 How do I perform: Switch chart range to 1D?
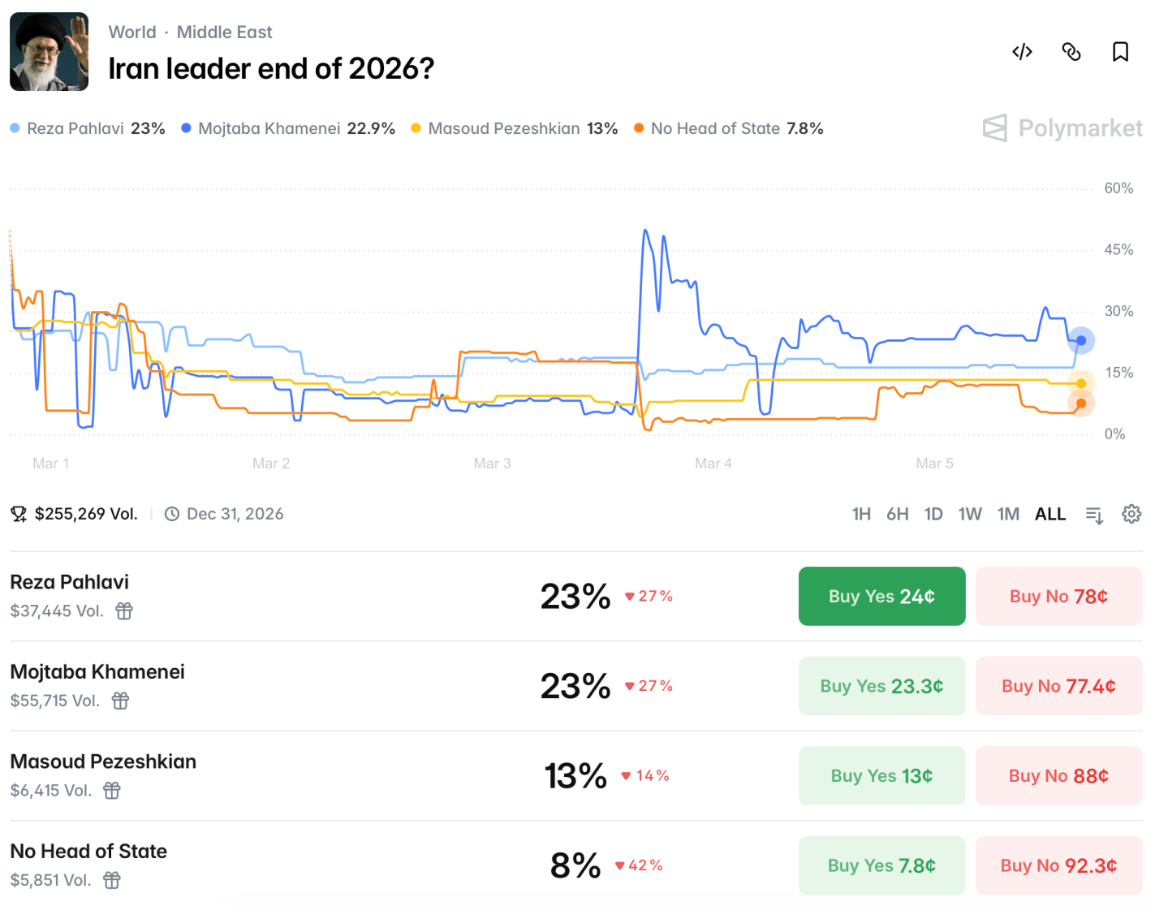click(933, 514)
